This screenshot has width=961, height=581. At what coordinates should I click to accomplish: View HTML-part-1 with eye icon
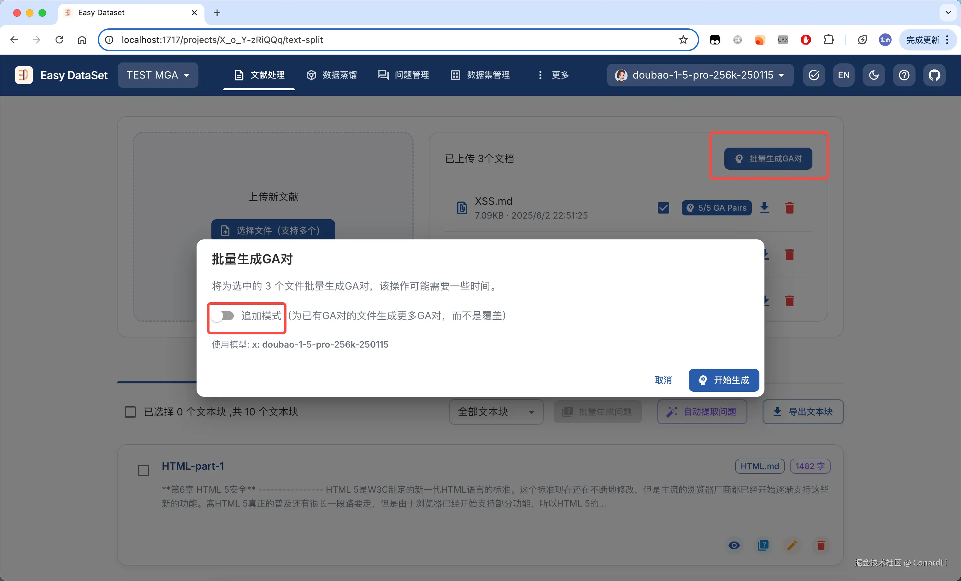(734, 545)
